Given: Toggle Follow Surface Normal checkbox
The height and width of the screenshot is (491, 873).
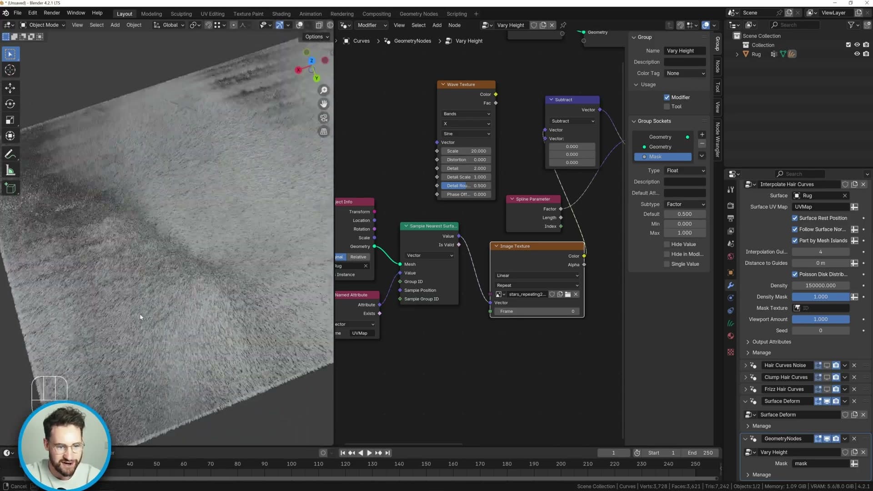Looking at the screenshot, I should tap(795, 230).
